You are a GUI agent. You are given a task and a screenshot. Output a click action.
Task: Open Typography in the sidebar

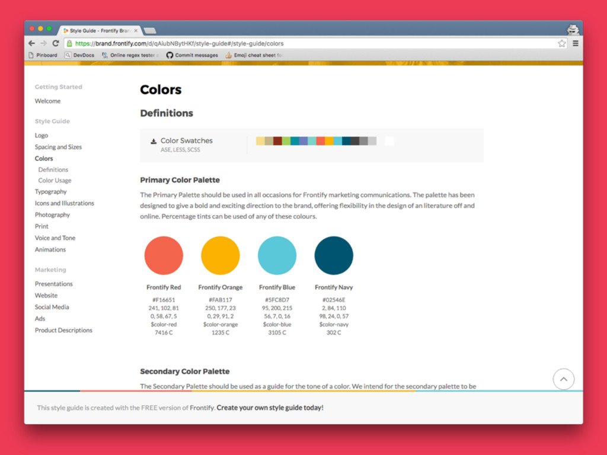click(51, 191)
